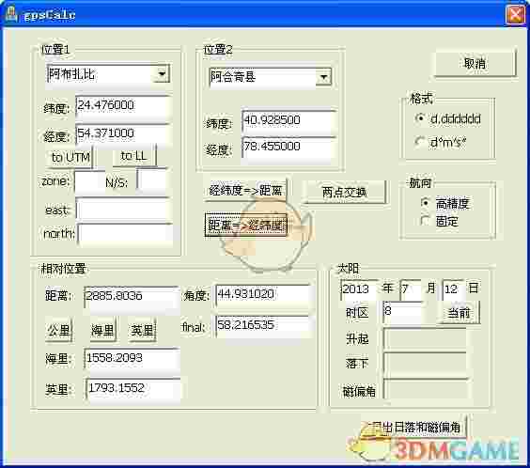Click the 位置2 combo box showing 阿合奇县
This screenshot has width=530, height=468.
click(270, 77)
